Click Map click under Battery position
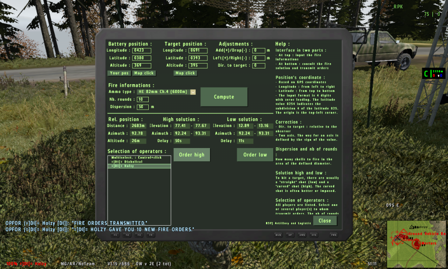 [x=144, y=73]
